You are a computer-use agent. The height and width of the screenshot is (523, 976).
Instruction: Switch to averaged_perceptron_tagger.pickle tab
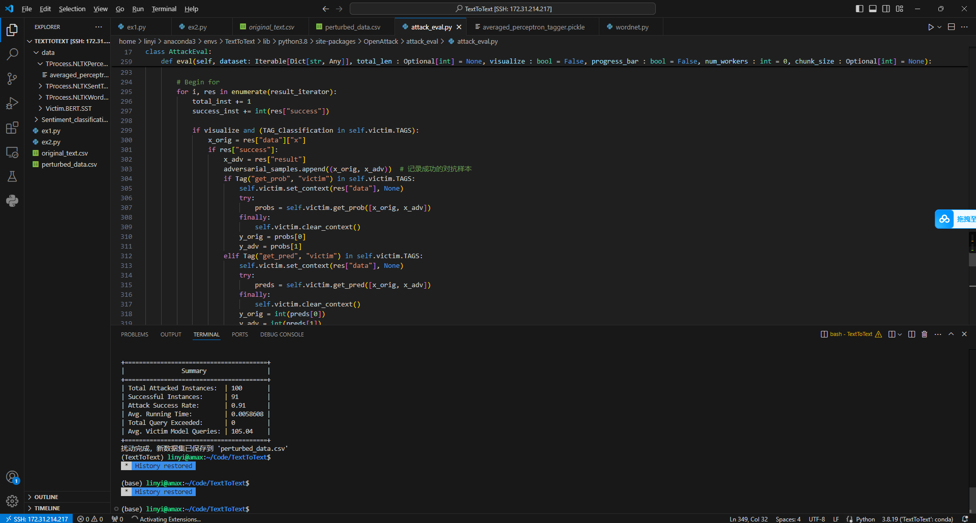click(x=533, y=27)
